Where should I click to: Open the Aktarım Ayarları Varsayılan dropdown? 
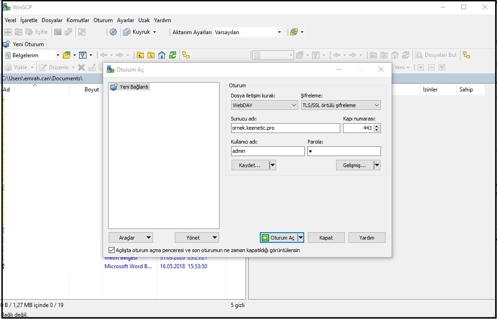[279, 32]
